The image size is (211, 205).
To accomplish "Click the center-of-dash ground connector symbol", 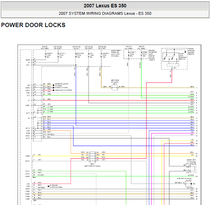I will pos(189,184).
